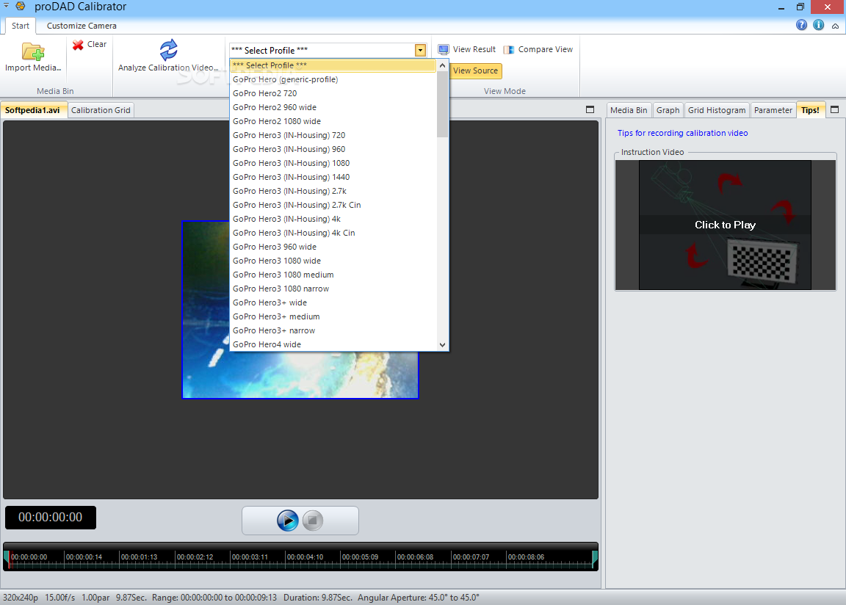The width and height of the screenshot is (846, 605).
Task: Select GoPro Hero3+ narrow
Action: pyautogui.click(x=333, y=331)
